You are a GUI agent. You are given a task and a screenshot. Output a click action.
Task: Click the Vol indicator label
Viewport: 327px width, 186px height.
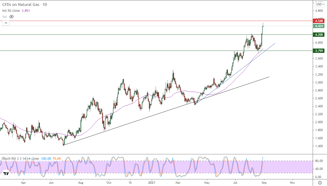coord(4,17)
